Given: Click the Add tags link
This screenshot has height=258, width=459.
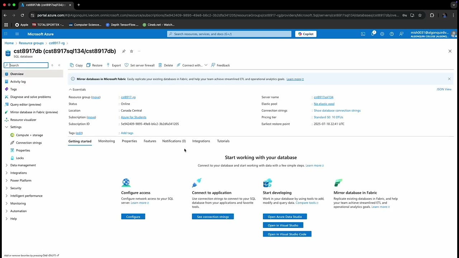Looking at the screenshot, I should click(127, 133).
